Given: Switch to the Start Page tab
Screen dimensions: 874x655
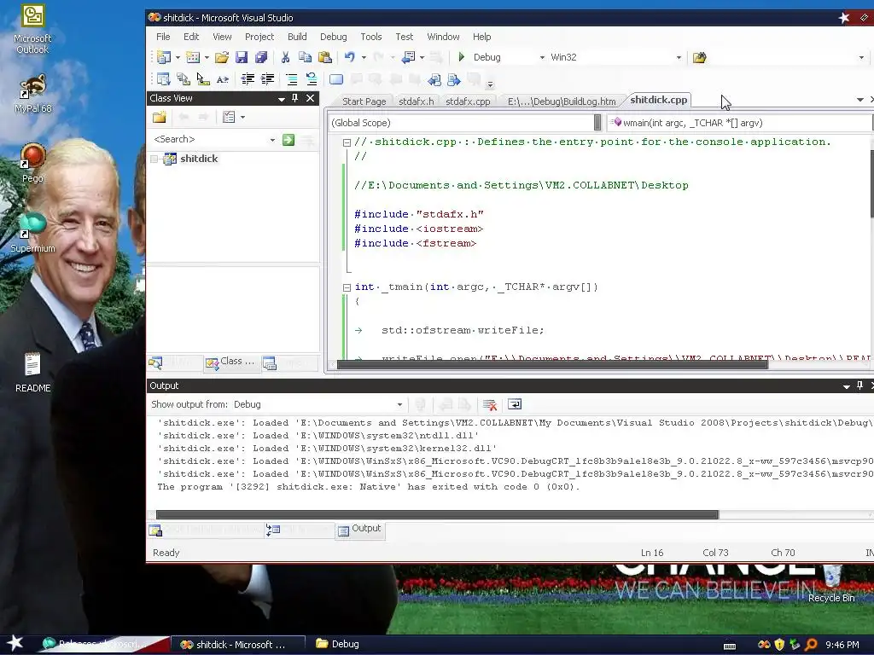Looking at the screenshot, I should click(x=364, y=101).
